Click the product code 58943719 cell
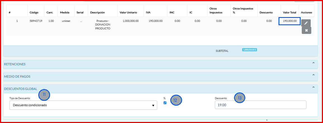This screenshot has height=123, width=323. [36, 21]
